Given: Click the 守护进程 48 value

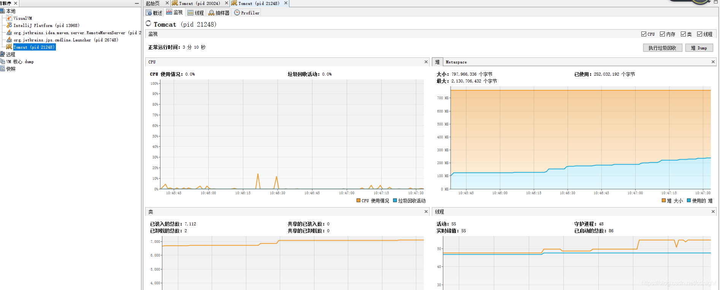Looking at the screenshot, I should 601,224.
